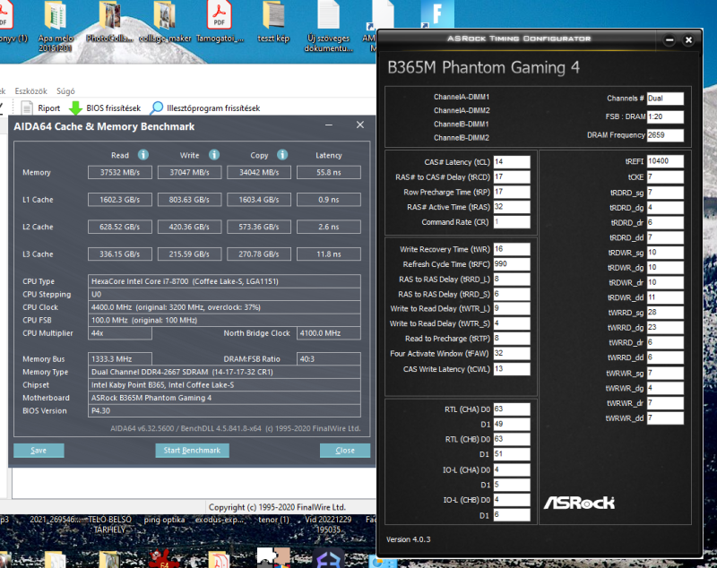This screenshot has width=717, height=568.
Task: Select the Apa melo 20151201 folder
Action: pyautogui.click(x=55, y=27)
